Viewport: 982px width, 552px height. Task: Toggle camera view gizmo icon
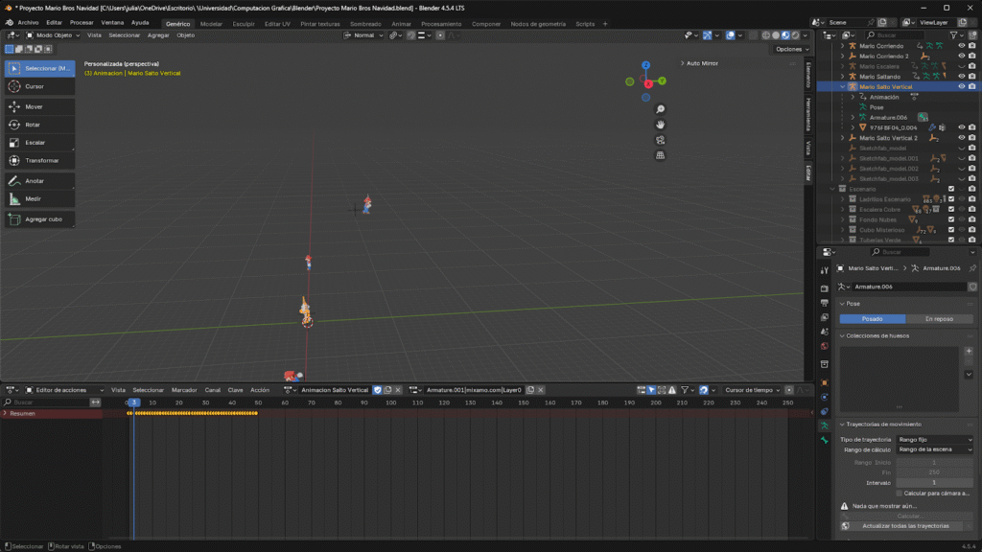(661, 140)
